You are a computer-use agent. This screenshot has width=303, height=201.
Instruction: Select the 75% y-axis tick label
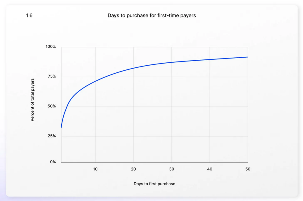tap(51, 76)
